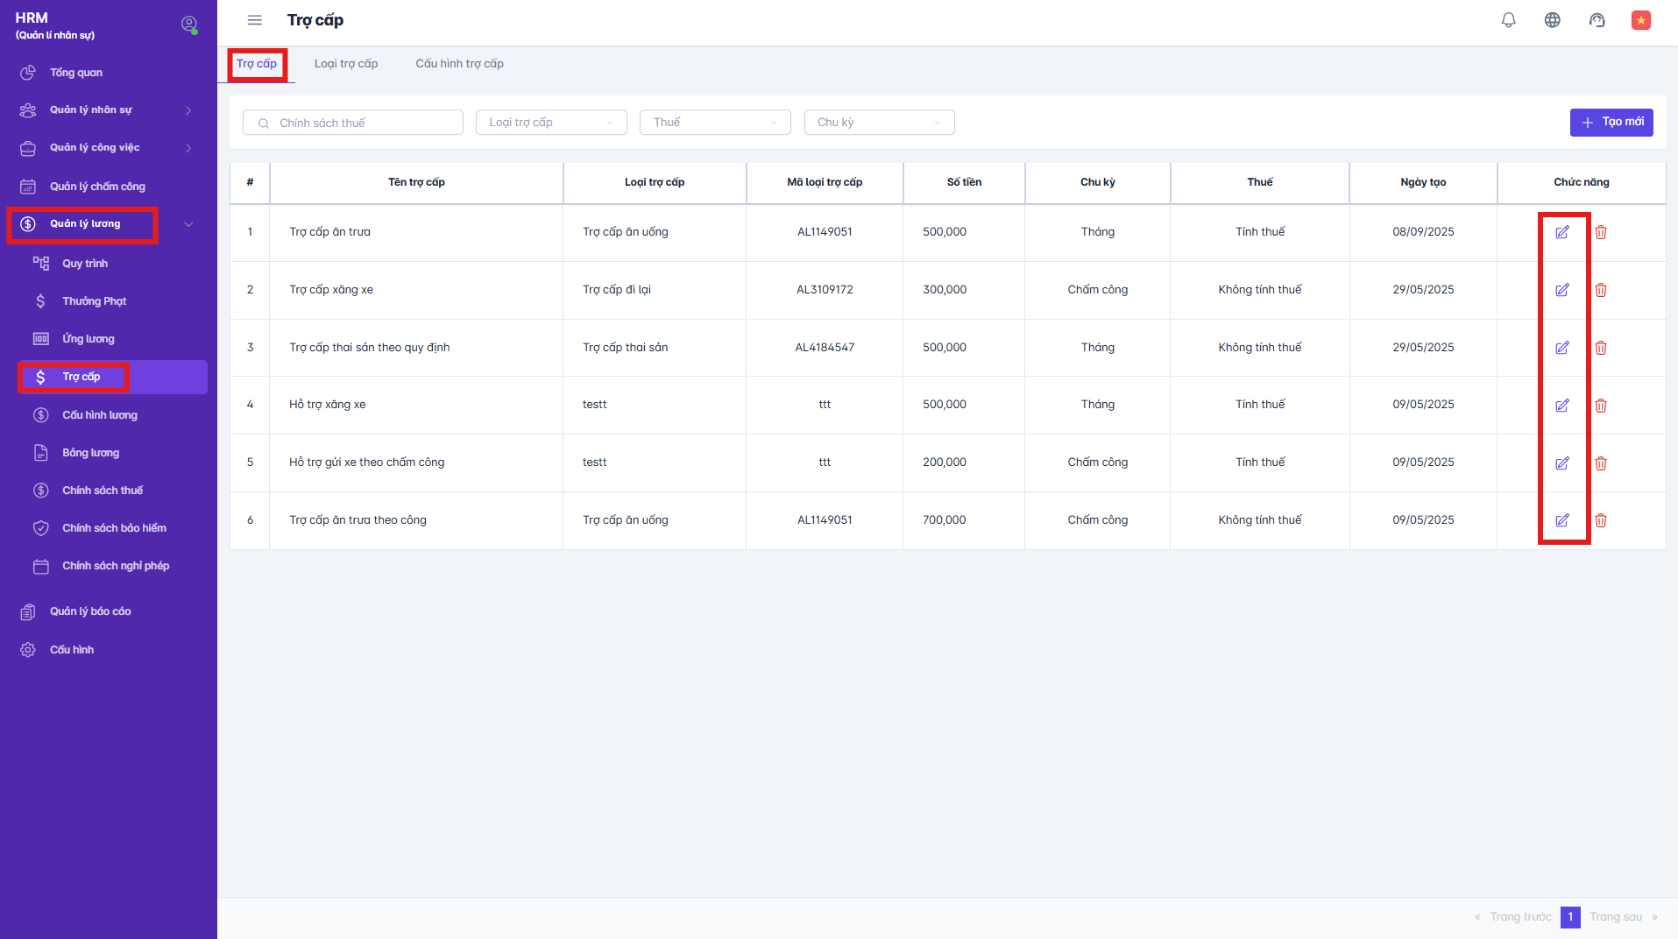Screen dimensions: 1678x939
Task: Open the notifications bell
Action: tap(1508, 20)
